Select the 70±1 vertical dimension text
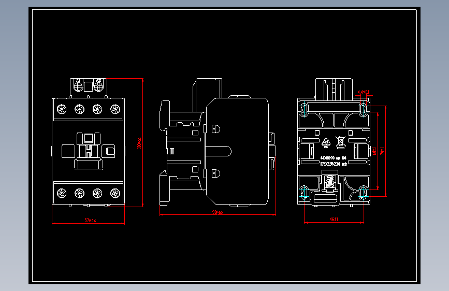The width and height of the screenshot is (449, 291). click(382, 151)
